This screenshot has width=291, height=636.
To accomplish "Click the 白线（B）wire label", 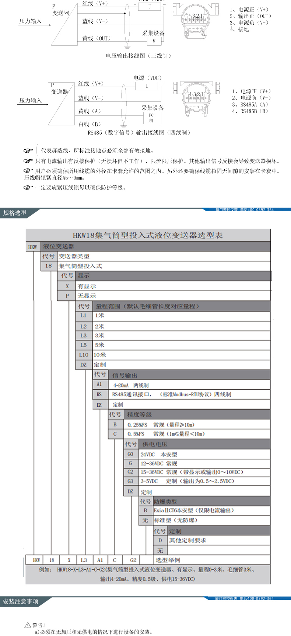I will [x=90, y=124].
